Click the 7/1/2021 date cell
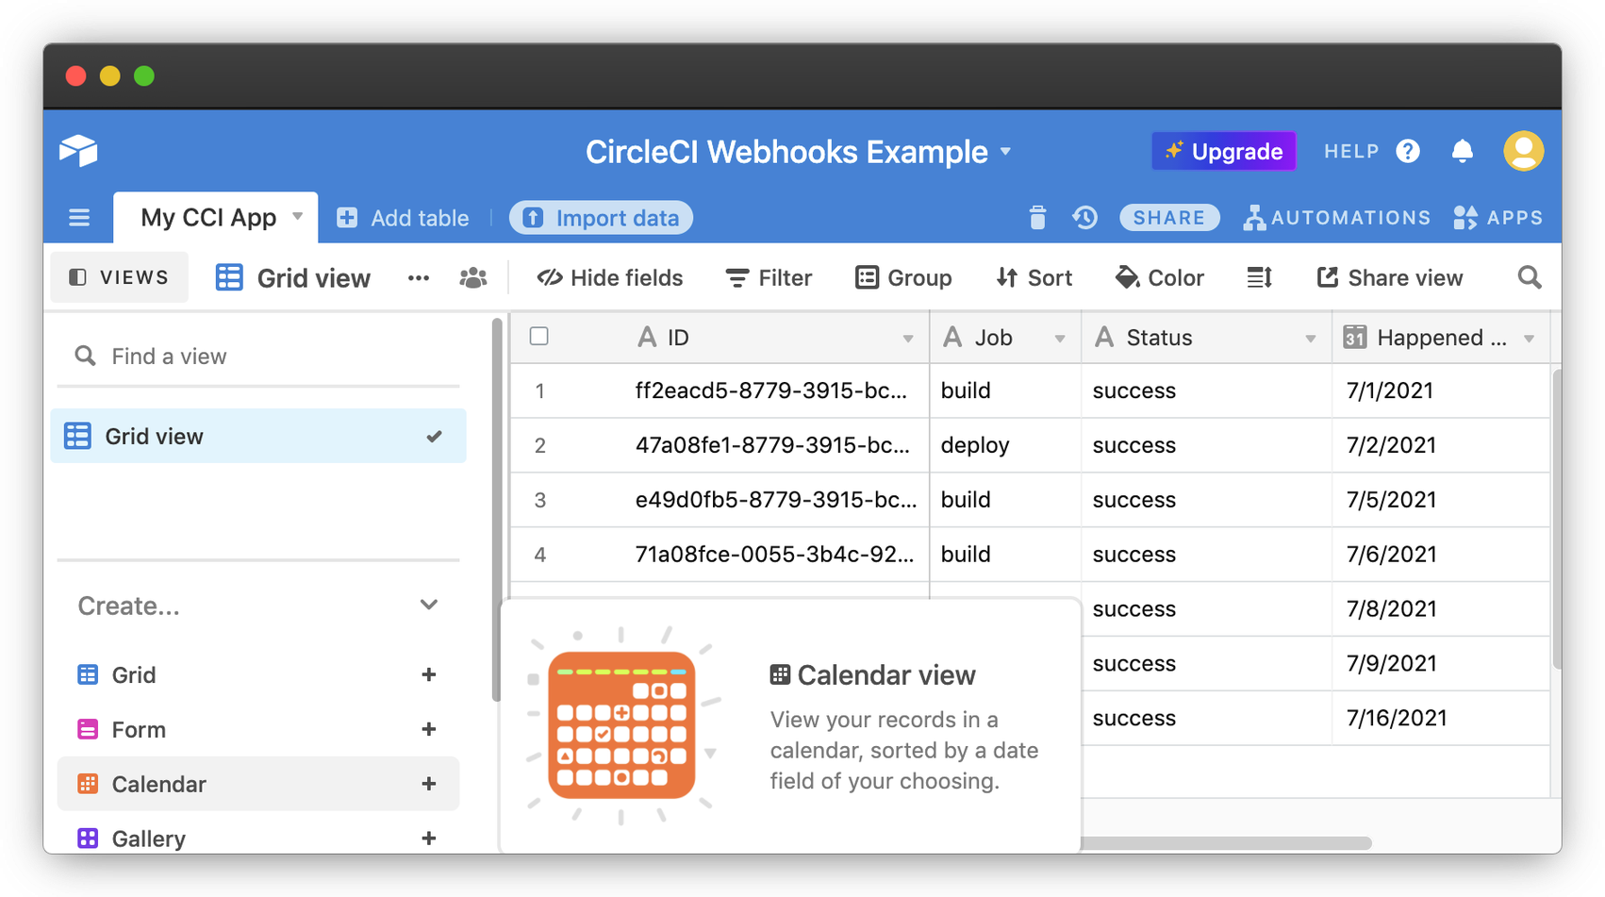Viewport: 1605px width, 897px height. pos(1441,390)
